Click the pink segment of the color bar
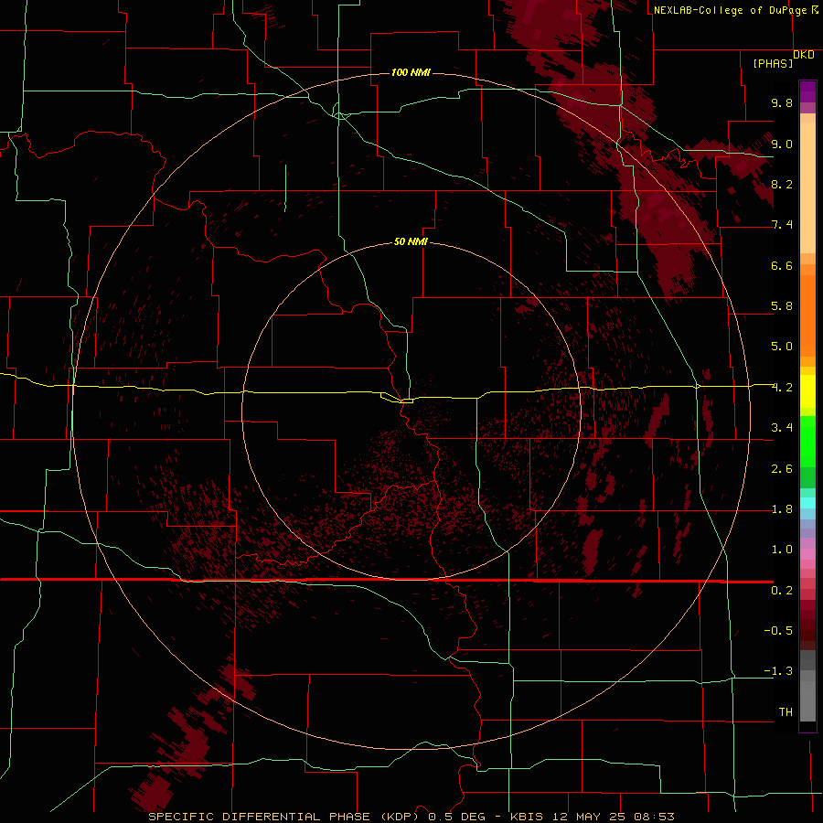823x823 pixels. point(807,554)
